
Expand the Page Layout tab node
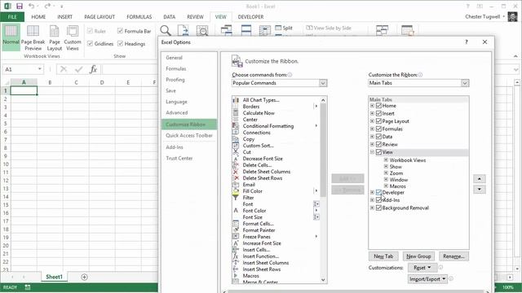[x=372, y=121]
